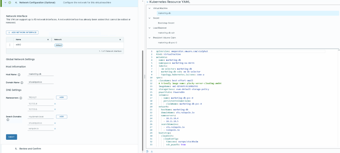
Task: Download the Kubernetes YAML file
Action: point(151,151)
